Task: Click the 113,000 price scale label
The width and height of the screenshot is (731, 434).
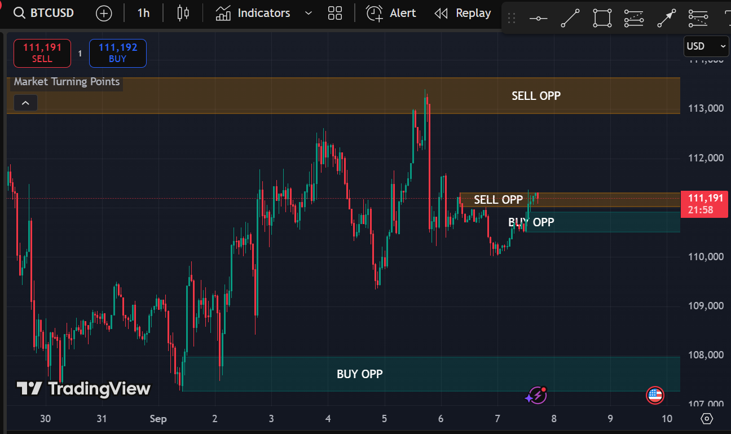Action: click(706, 108)
